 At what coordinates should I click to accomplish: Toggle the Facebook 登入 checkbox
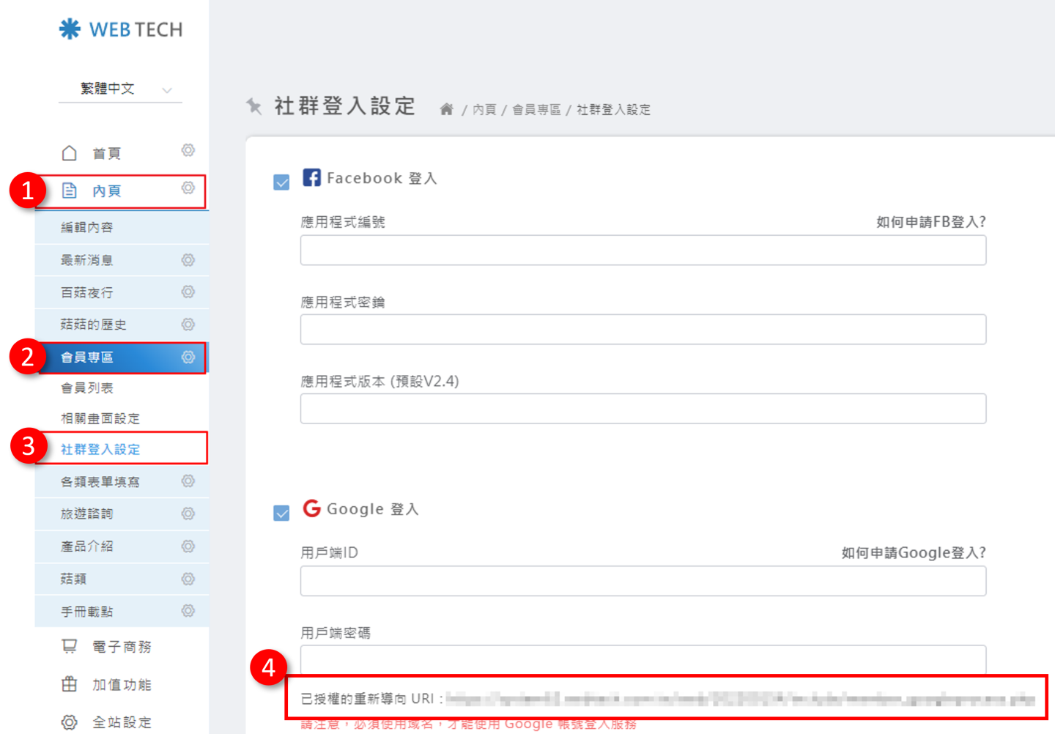point(281,182)
